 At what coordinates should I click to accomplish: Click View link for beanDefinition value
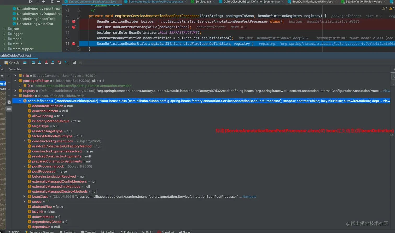(x=386, y=101)
